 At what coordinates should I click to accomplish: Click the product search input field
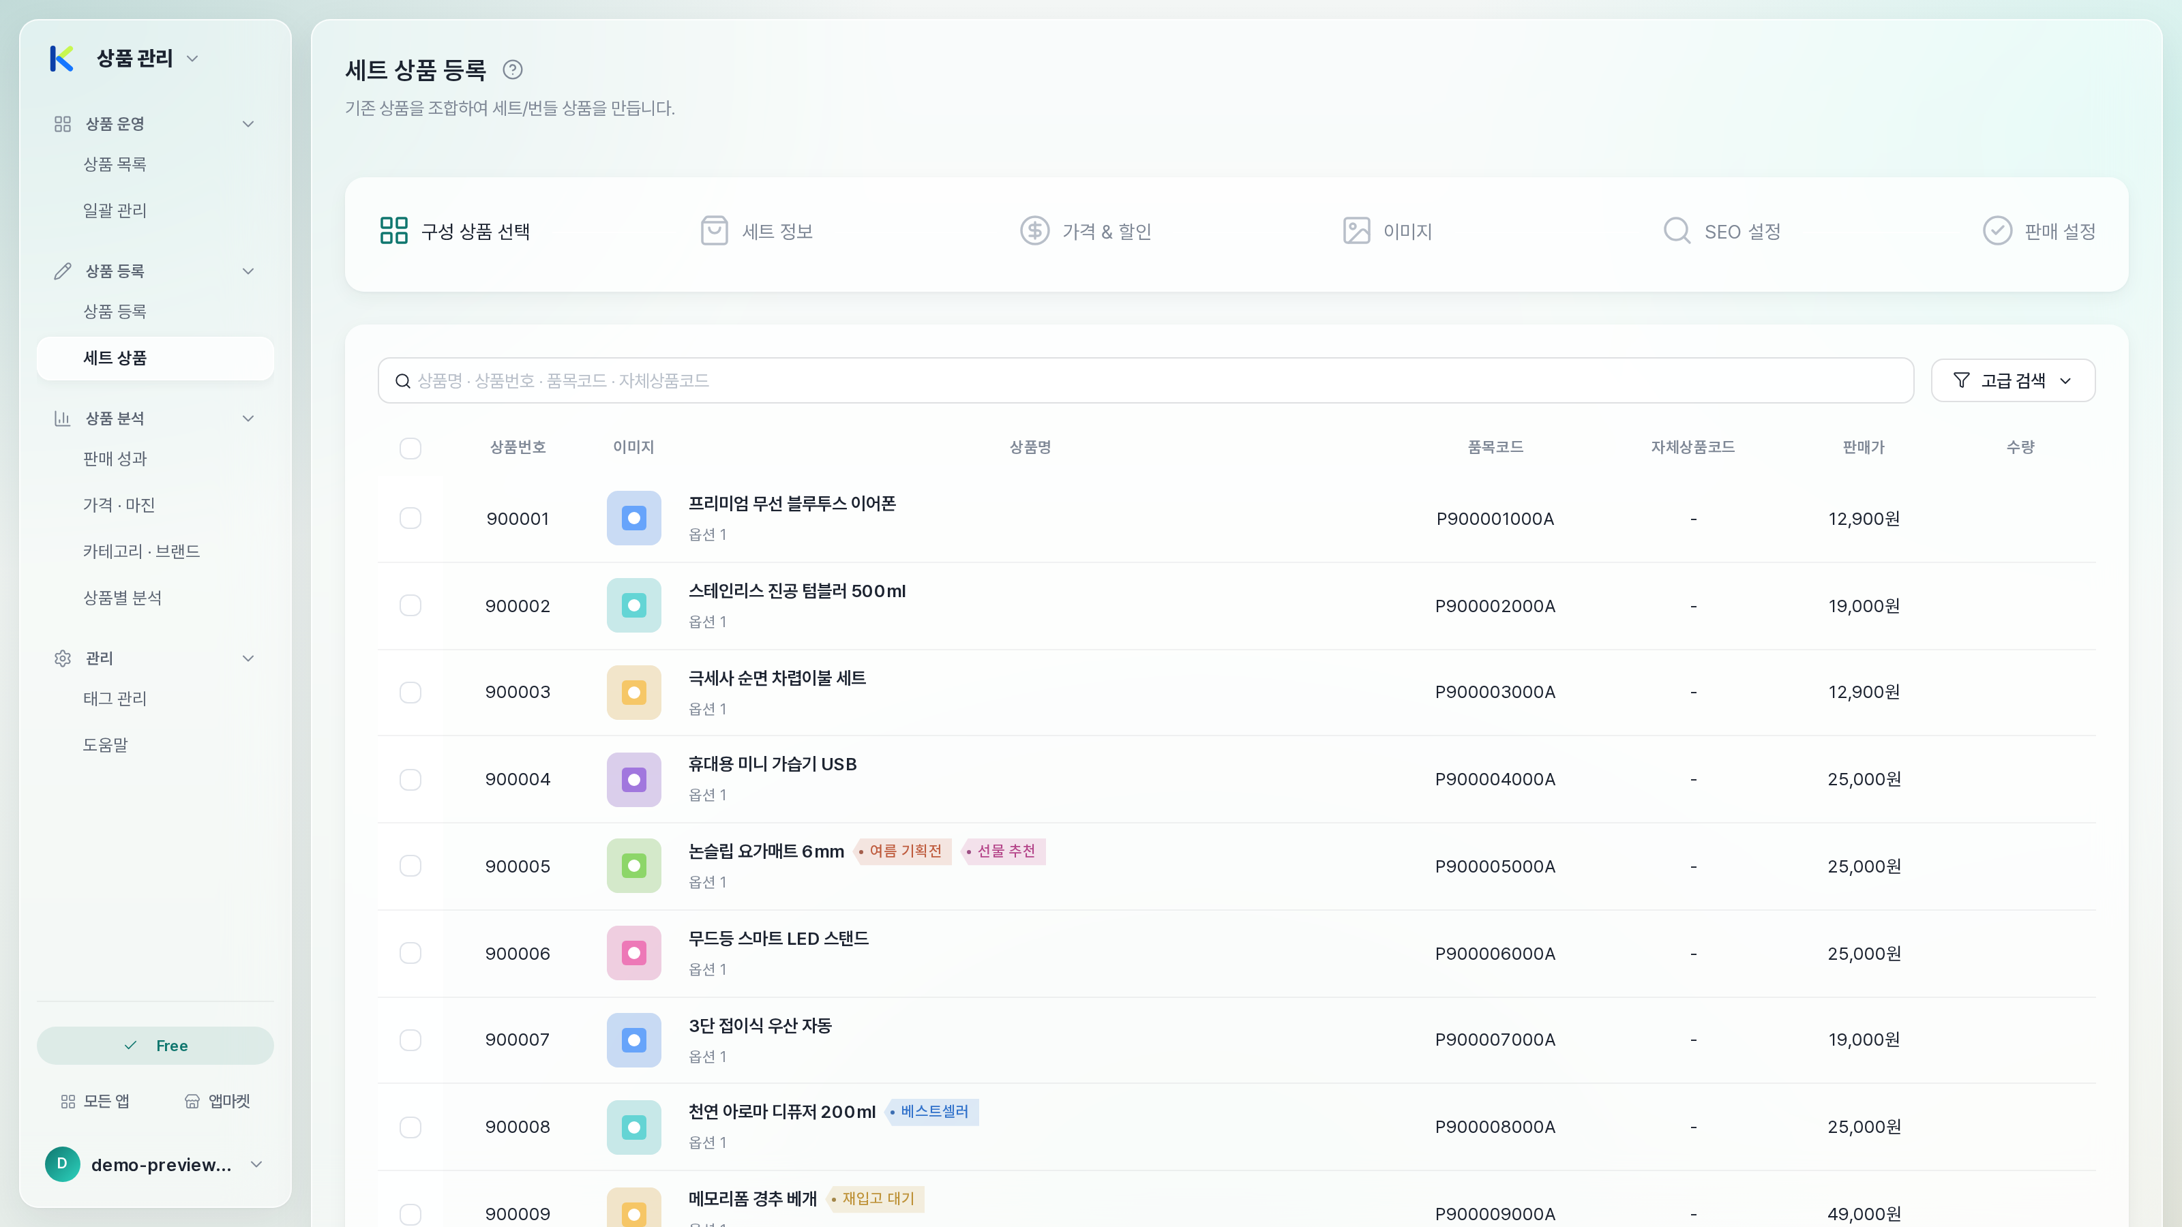click(x=1146, y=380)
